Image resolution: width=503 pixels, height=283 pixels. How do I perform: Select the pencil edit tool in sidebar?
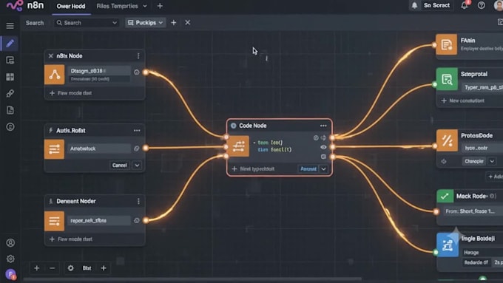pyautogui.click(x=10, y=44)
